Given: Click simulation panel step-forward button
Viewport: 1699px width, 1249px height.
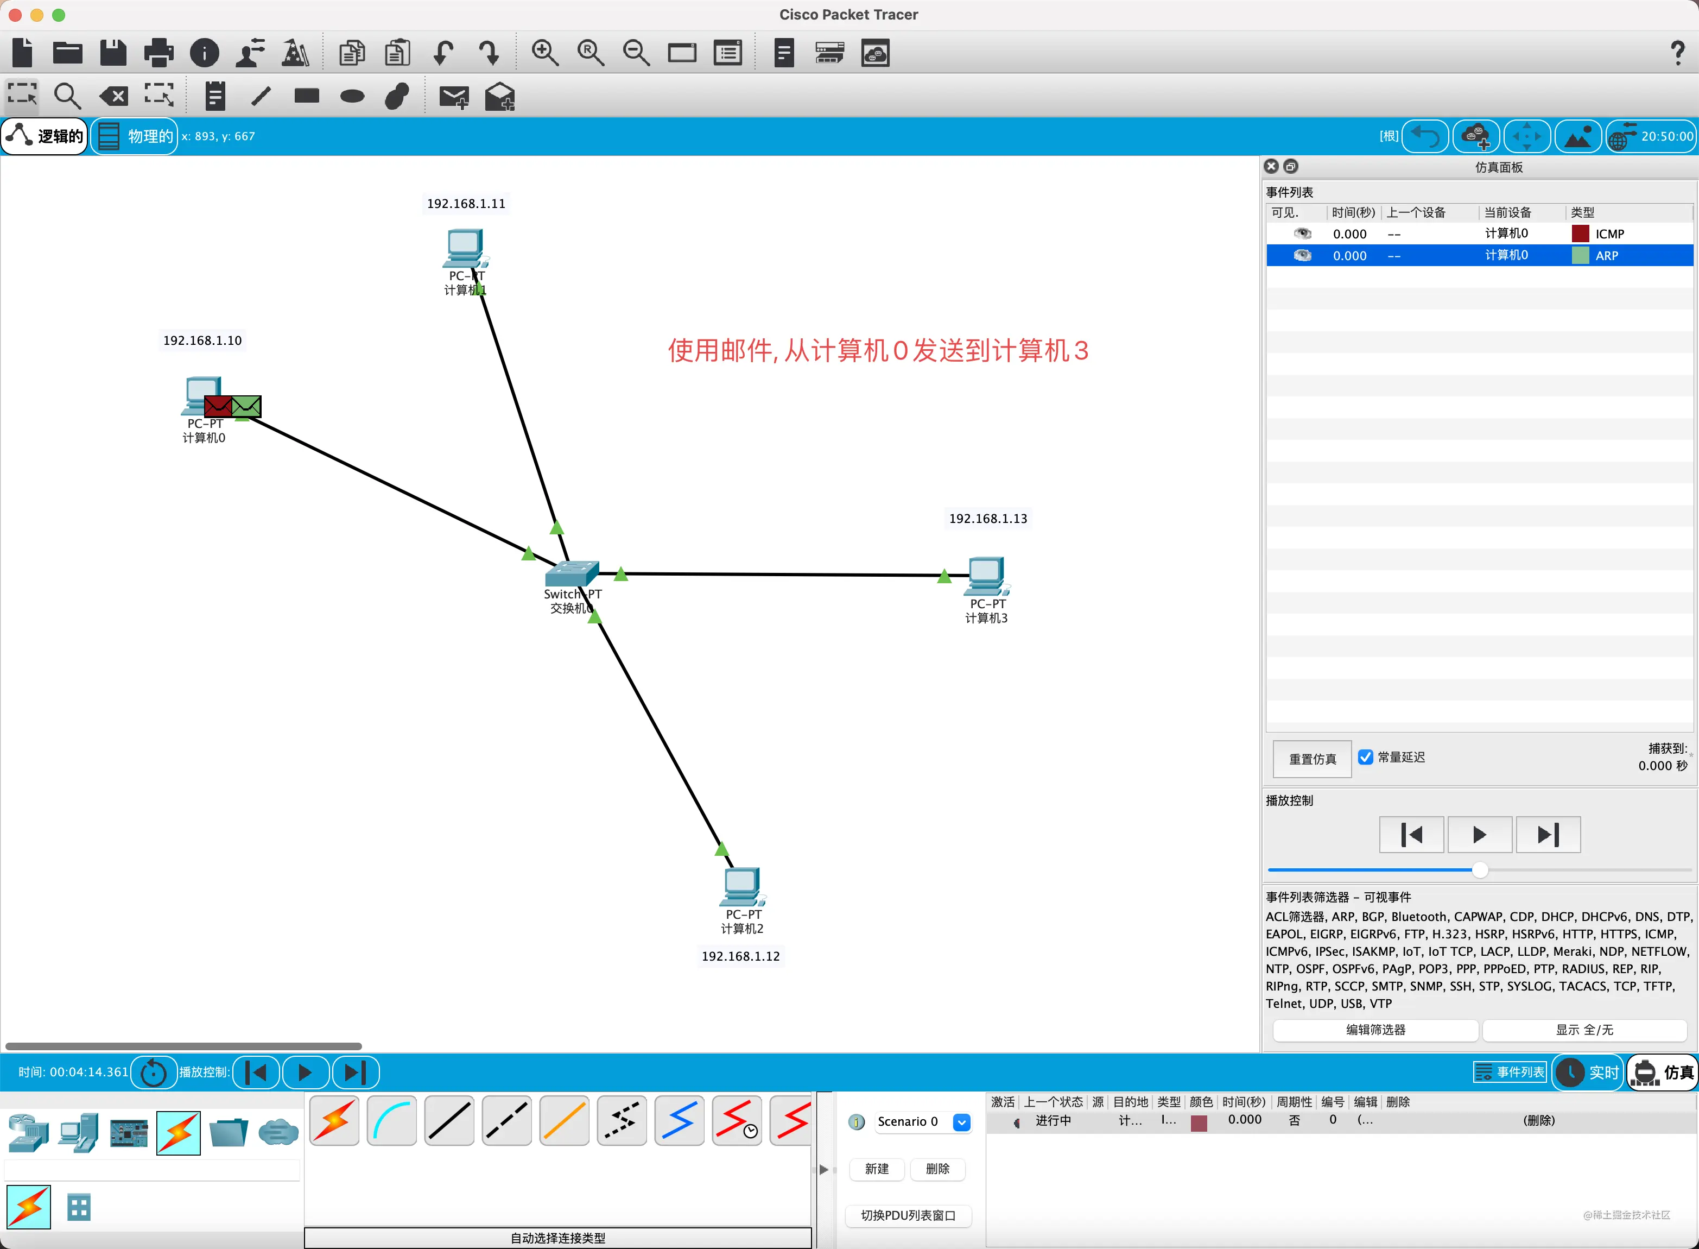Looking at the screenshot, I should click(1548, 835).
